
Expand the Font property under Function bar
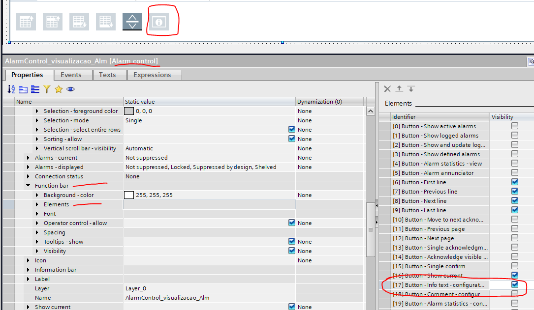37,214
